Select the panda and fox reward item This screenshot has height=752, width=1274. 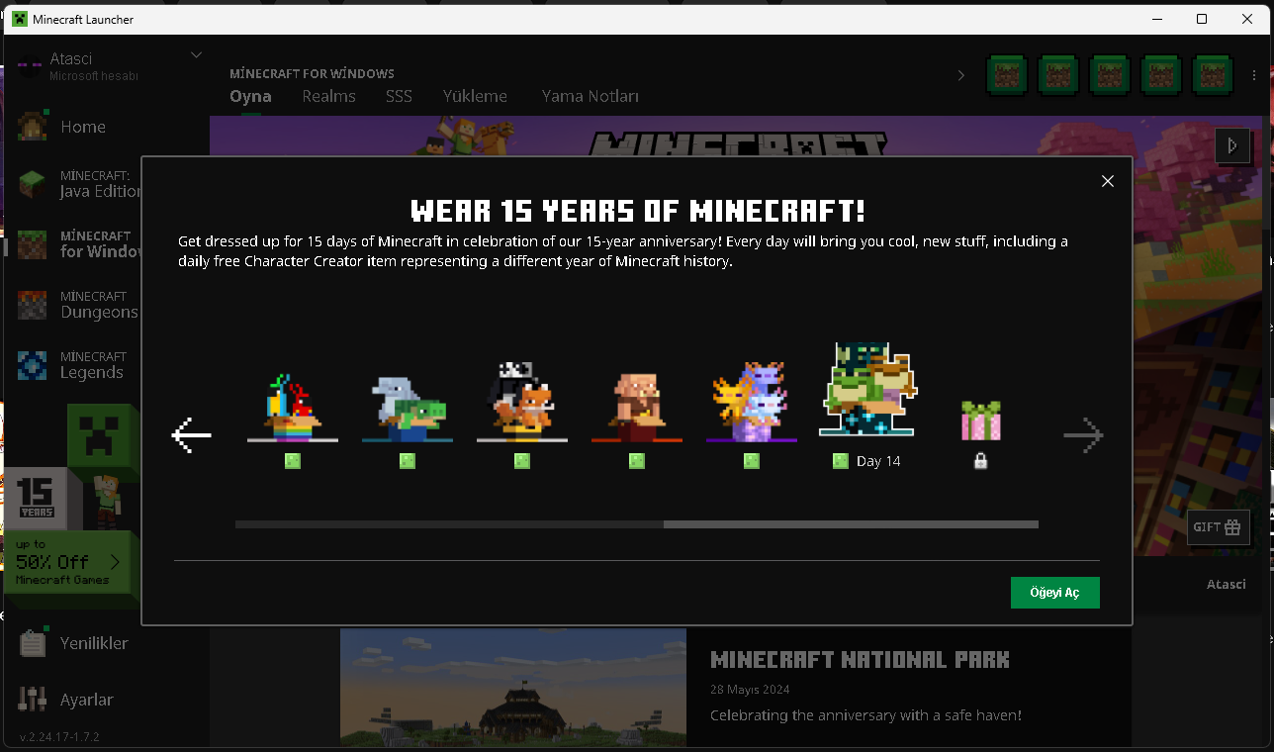(x=522, y=401)
